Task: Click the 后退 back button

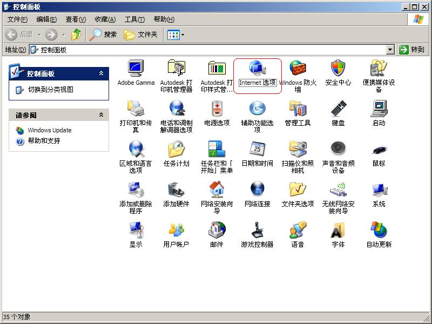Action: (19, 35)
